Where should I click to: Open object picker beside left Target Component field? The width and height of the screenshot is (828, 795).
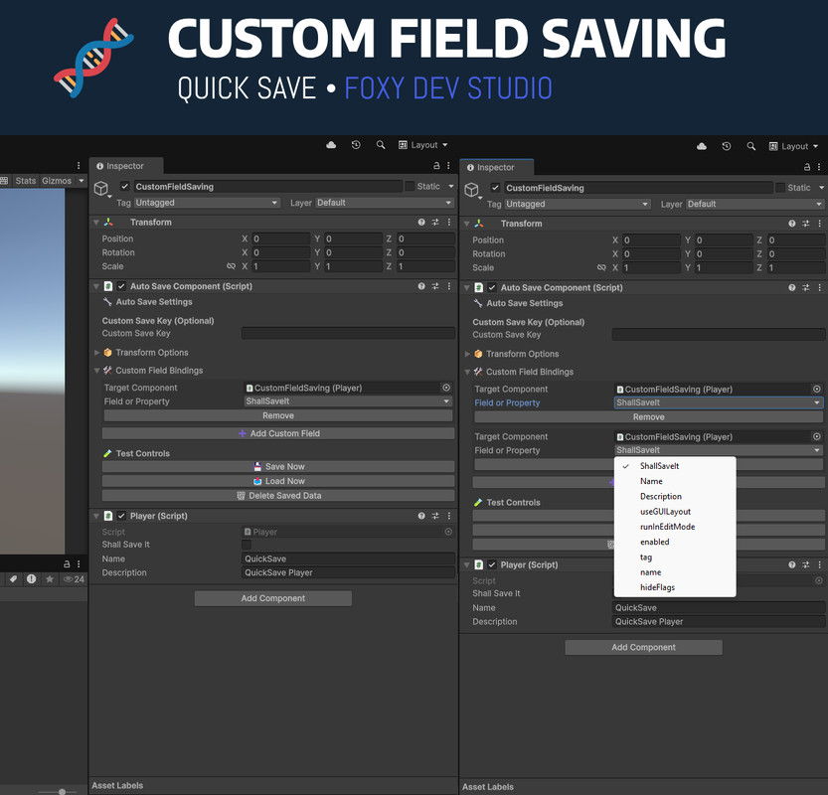pos(446,388)
